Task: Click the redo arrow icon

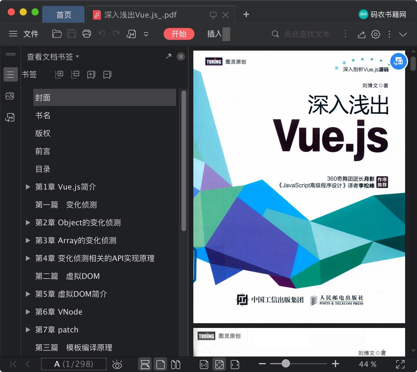Action: 116,34
